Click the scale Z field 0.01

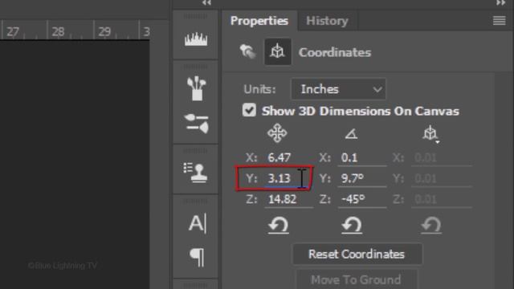442,199
